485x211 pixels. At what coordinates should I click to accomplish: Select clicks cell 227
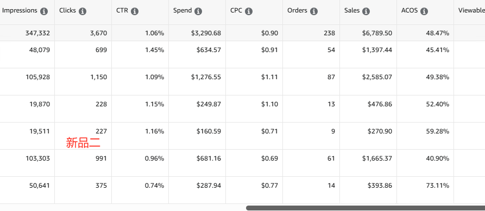[x=101, y=131]
